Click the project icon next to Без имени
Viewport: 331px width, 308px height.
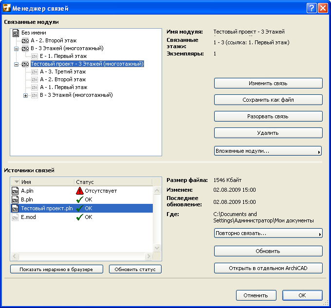(16, 33)
